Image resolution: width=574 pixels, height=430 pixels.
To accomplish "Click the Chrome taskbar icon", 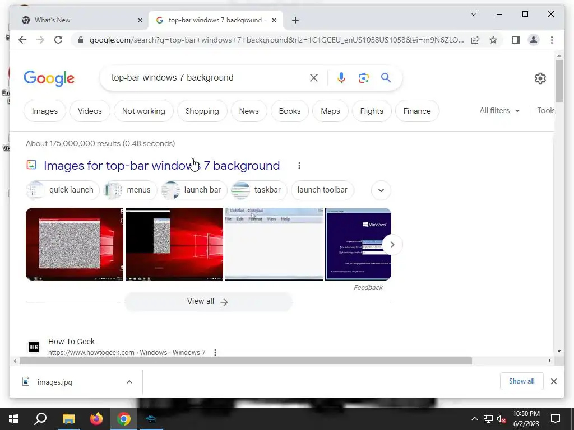I will tap(124, 419).
